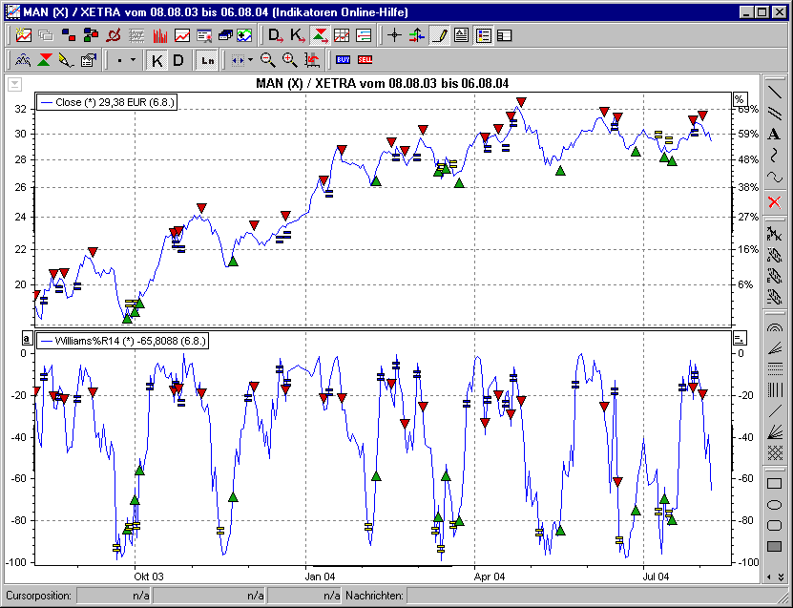Click the Williams%R14 indicator legend label

pos(122,340)
